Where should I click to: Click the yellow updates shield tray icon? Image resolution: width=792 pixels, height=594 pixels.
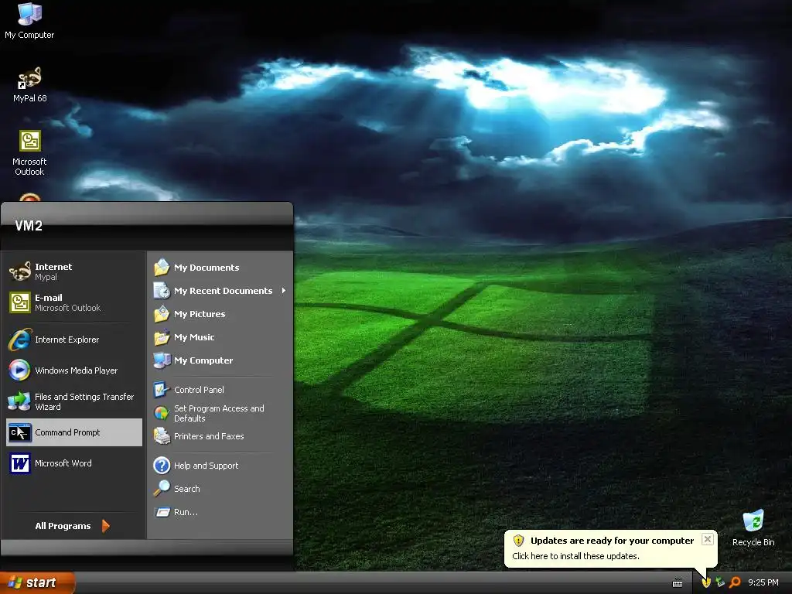[x=705, y=583]
